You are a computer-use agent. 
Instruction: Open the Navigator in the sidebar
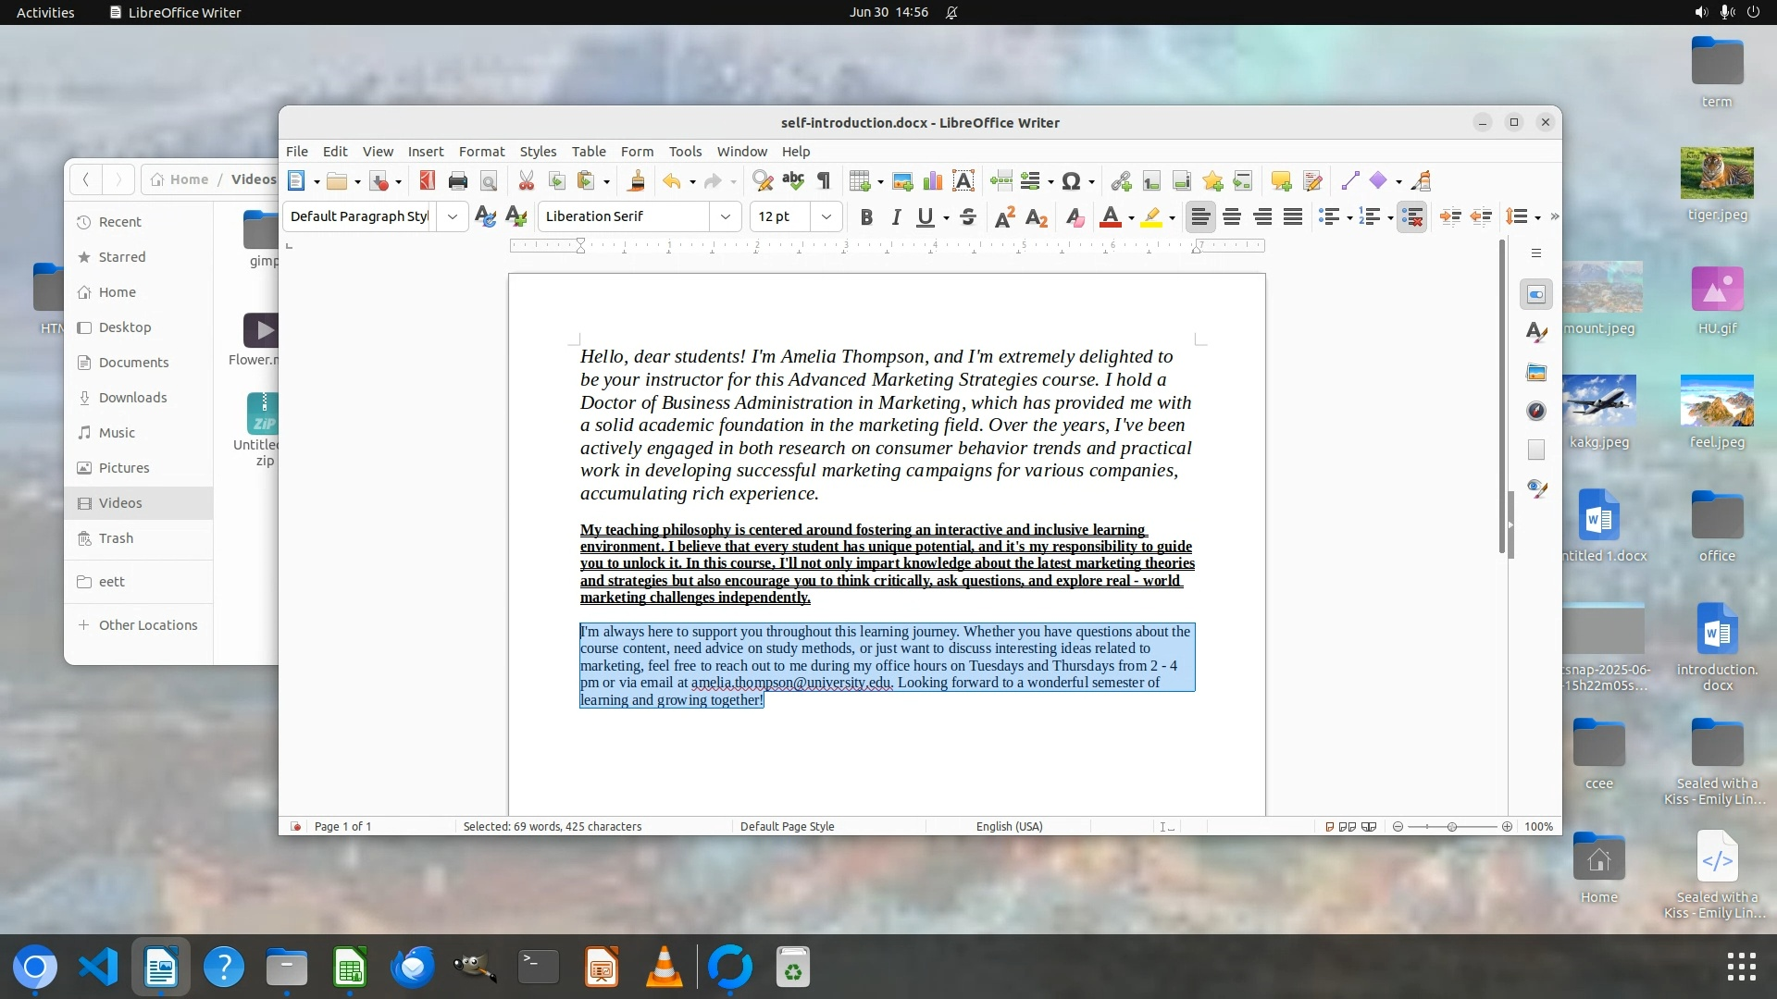click(1536, 411)
